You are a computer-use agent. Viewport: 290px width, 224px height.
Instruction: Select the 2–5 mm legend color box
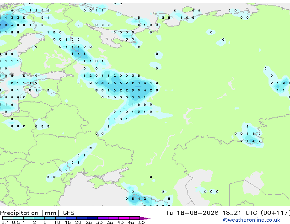(x=39, y=218)
